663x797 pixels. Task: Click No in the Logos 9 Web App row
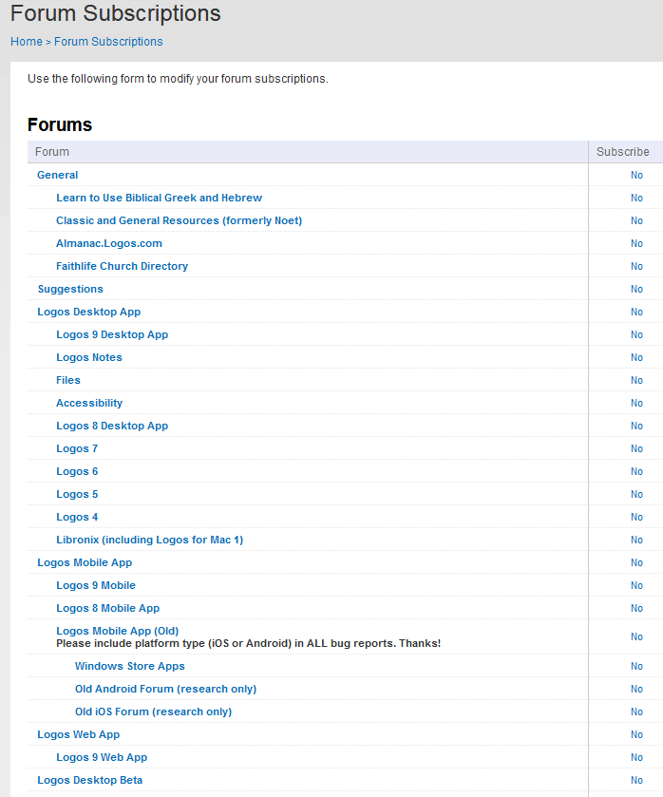click(x=636, y=757)
